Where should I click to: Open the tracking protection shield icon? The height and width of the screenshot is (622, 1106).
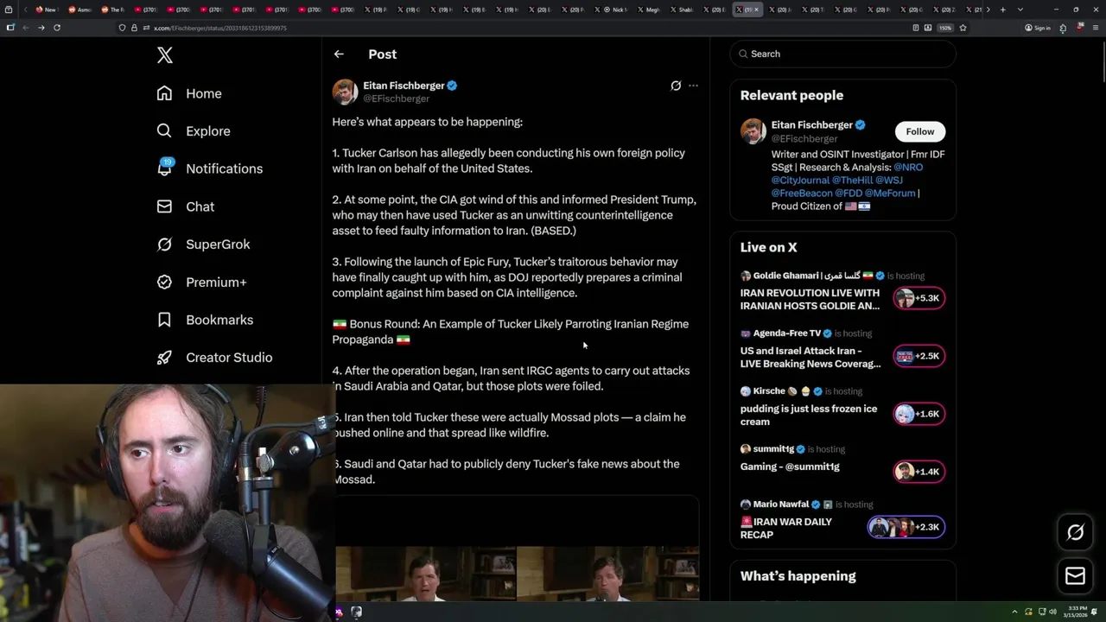[x=122, y=28]
